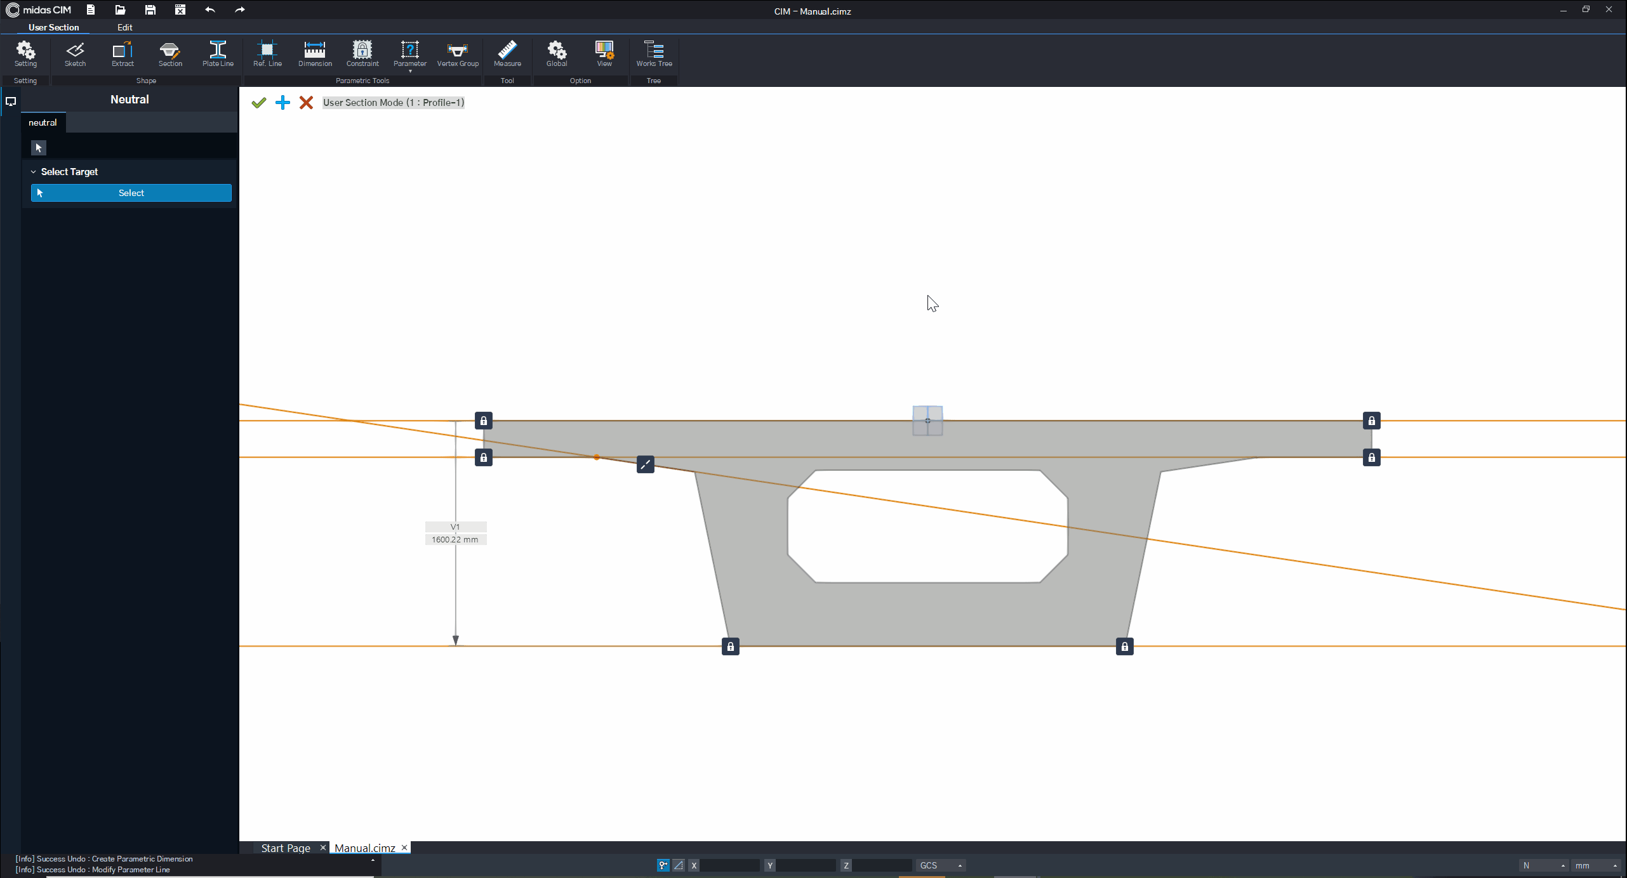Select the neutral tab in panel

(x=43, y=122)
